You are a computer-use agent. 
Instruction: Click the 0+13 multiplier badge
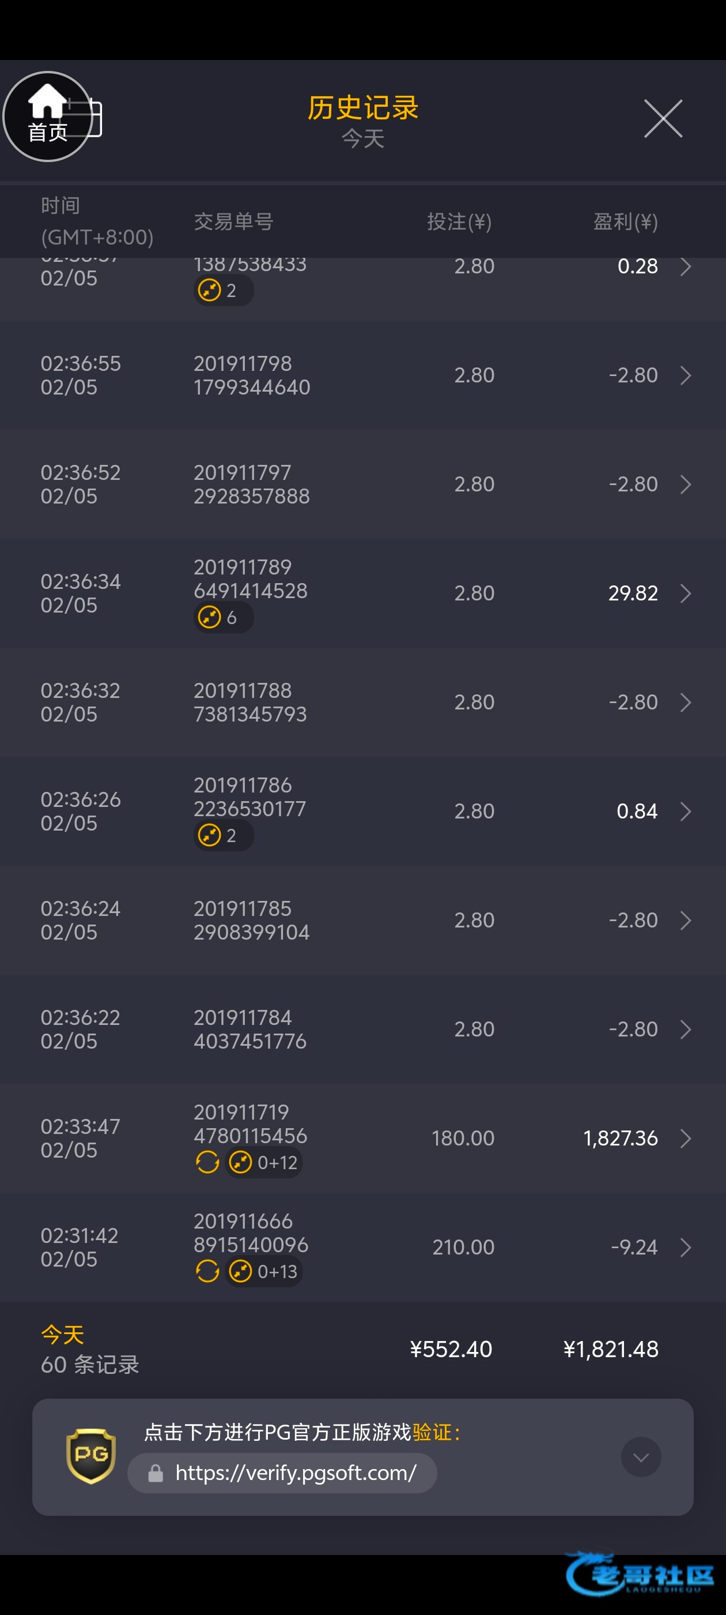(x=264, y=1271)
